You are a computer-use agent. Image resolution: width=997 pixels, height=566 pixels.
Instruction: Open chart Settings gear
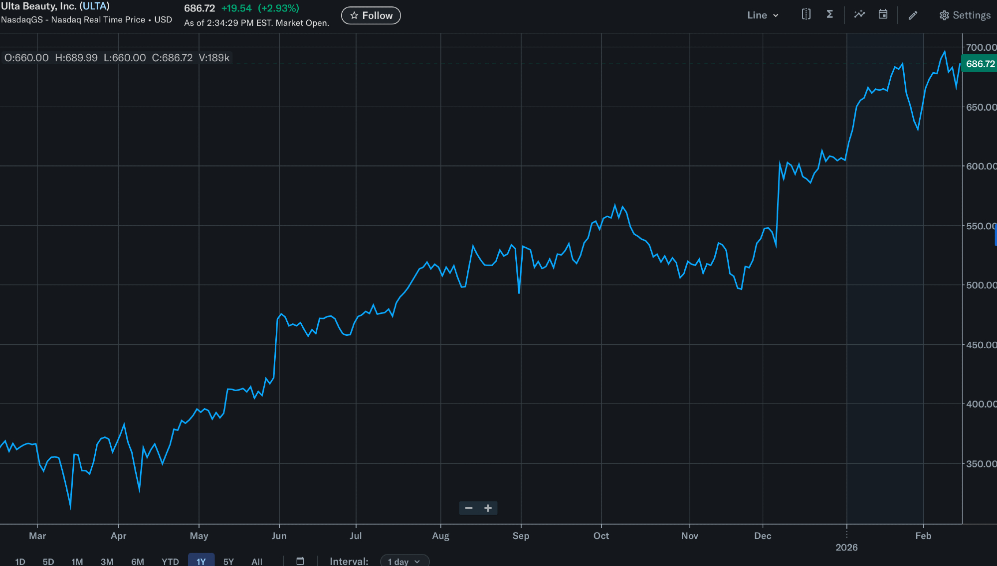[965, 15]
